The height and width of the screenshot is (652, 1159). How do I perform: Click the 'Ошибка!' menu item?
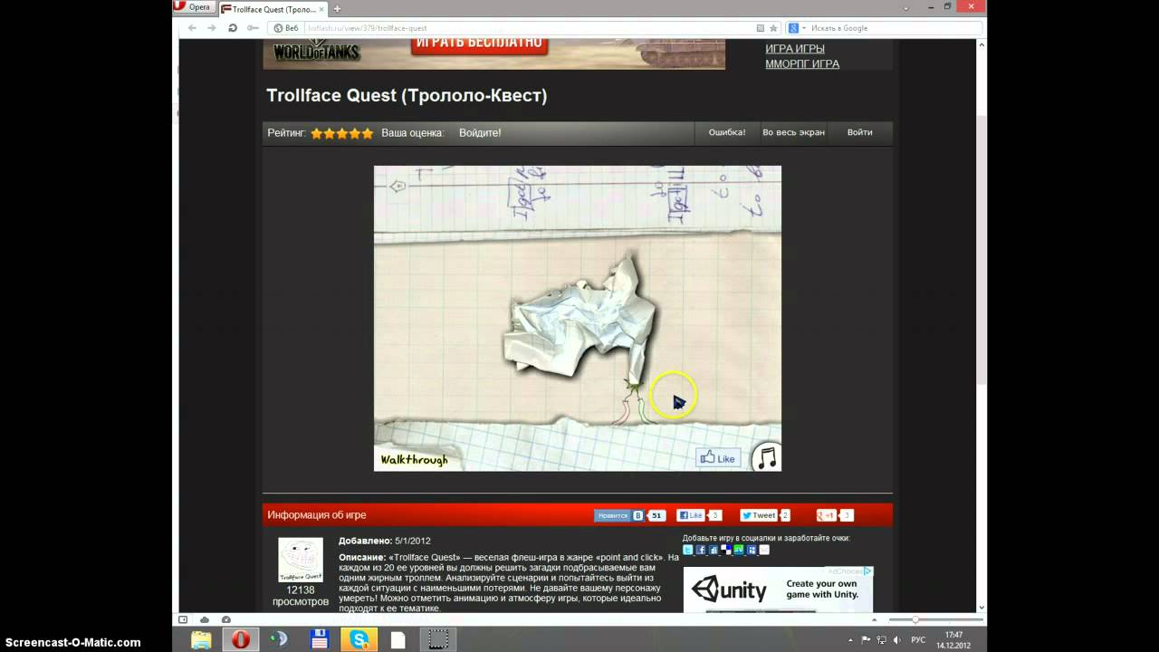(x=727, y=132)
